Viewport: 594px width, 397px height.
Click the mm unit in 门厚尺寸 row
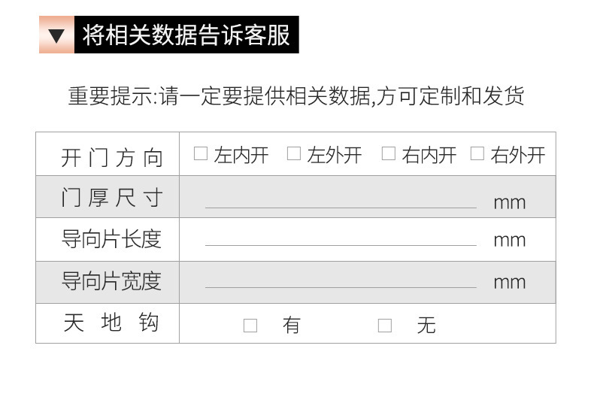[x=509, y=202]
